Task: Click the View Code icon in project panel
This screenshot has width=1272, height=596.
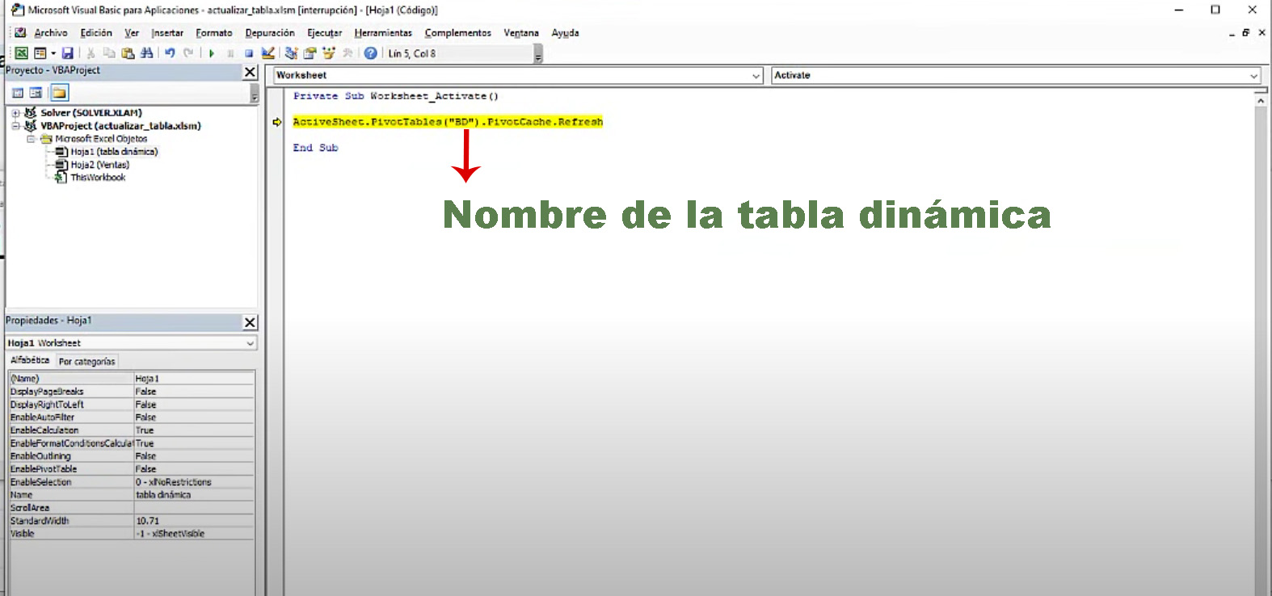Action: point(18,93)
